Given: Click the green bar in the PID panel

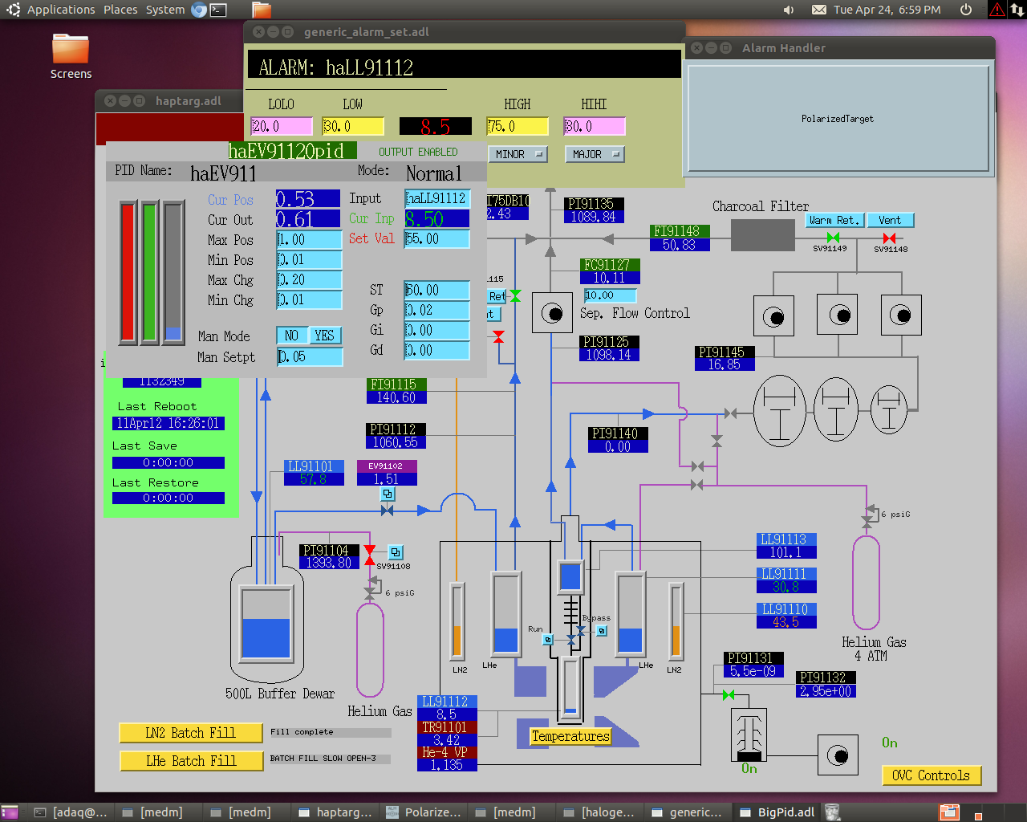Looking at the screenshot, I should coord(150,273).
